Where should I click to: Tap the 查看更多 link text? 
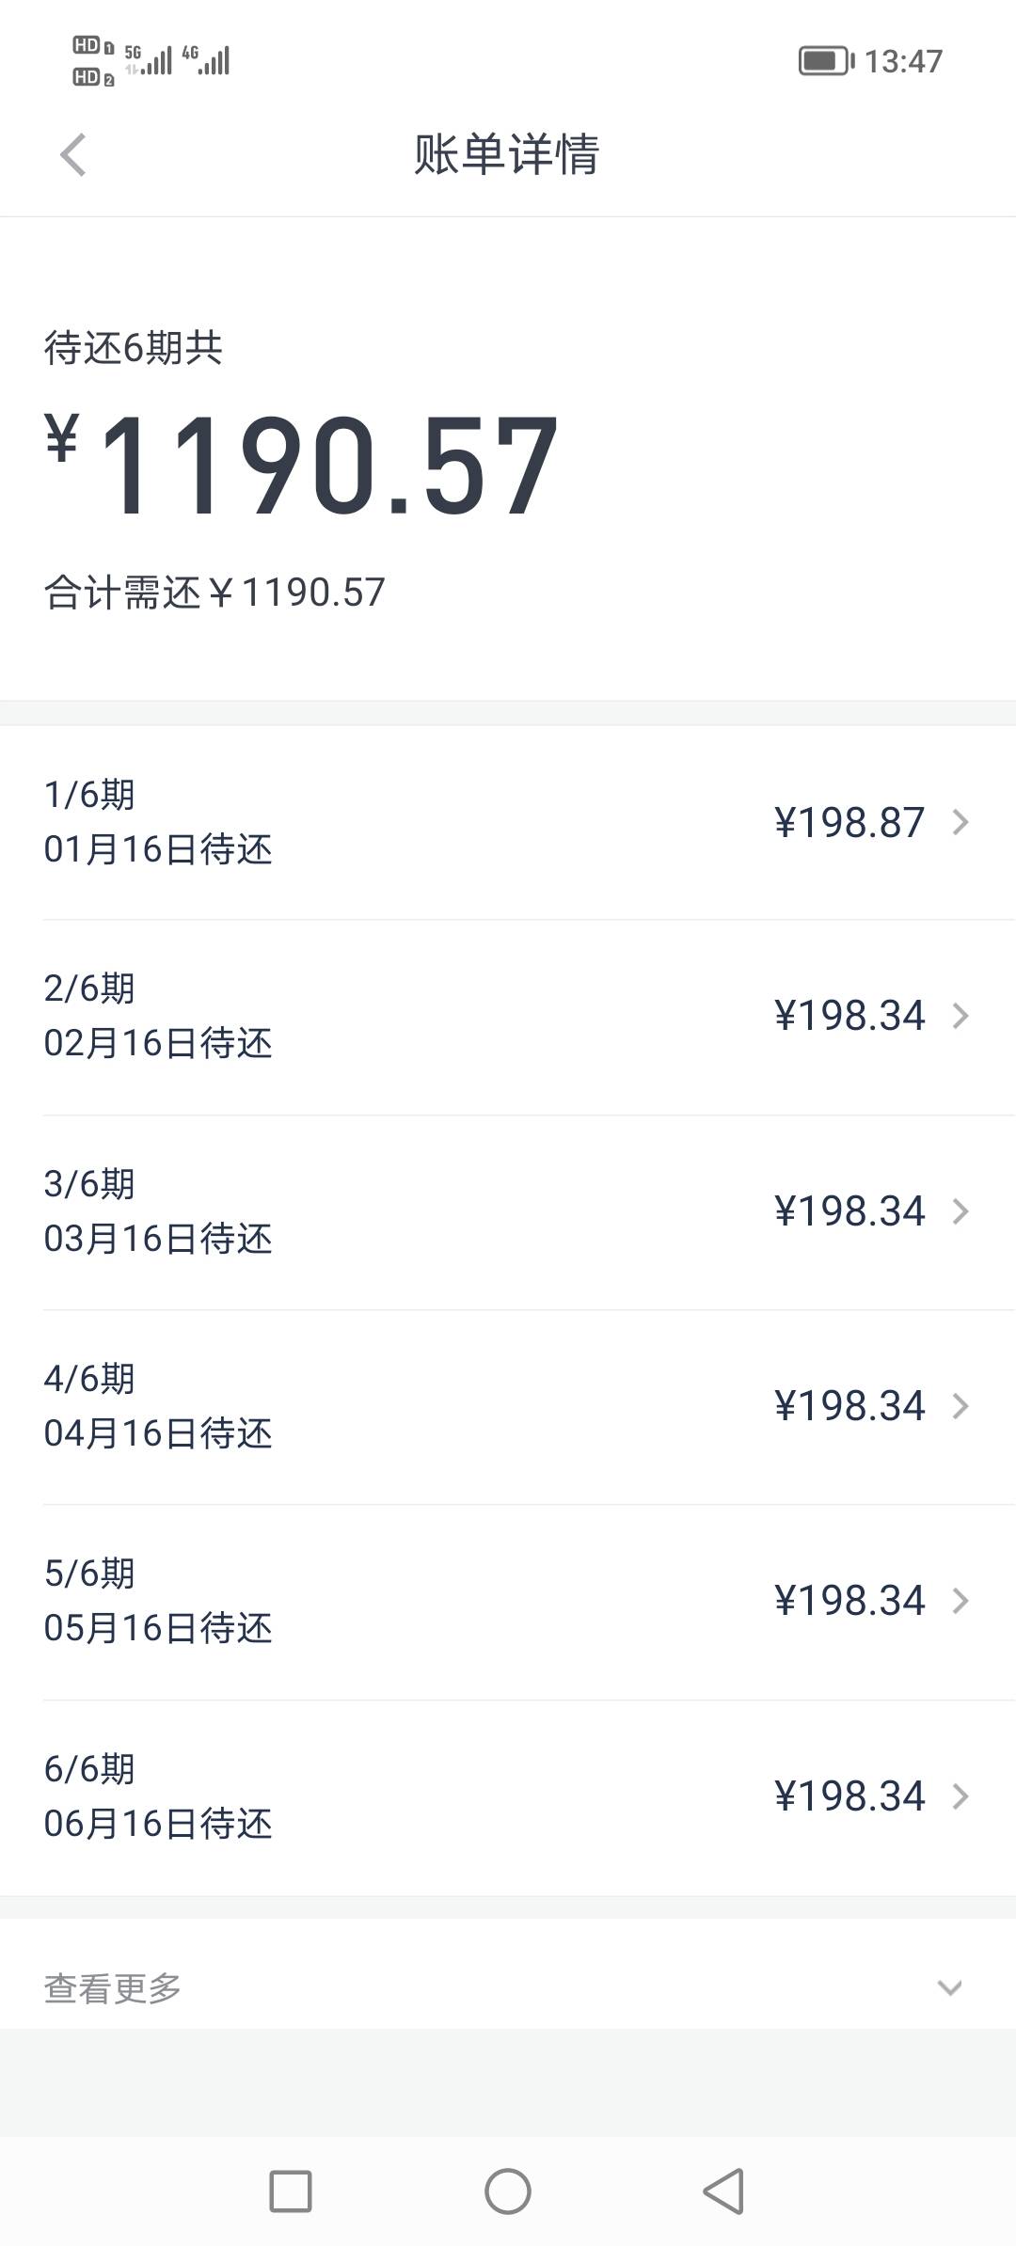click(113, 1988)
